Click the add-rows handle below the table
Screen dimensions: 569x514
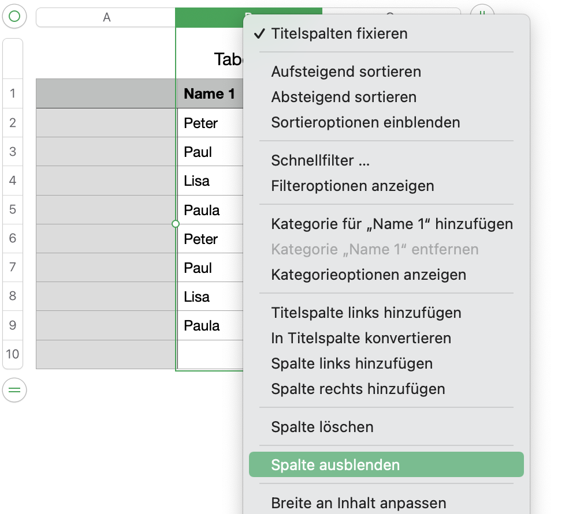pos(14,391)
